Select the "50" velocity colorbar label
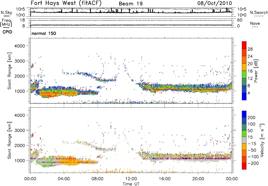The width and height of the screenshot is (268, 186). (x=250, y=131)
